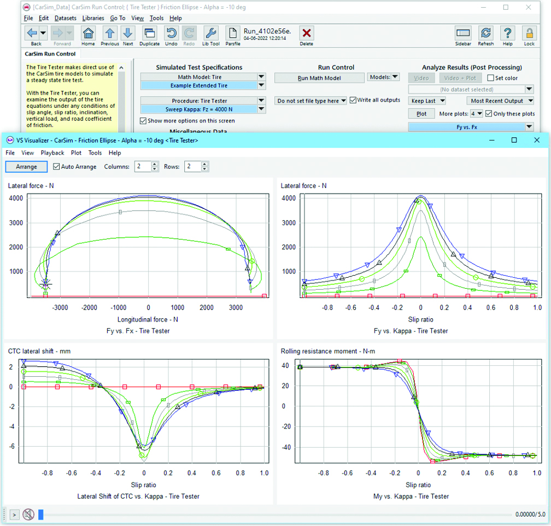Expand the Fy vs. Fx plot dropdown arrow

pos(529,127)
